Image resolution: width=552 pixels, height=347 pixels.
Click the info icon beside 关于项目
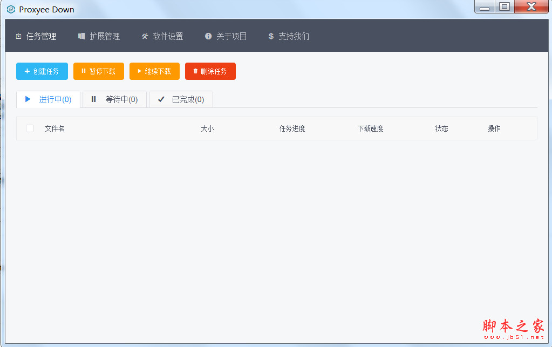coord(208,36)
